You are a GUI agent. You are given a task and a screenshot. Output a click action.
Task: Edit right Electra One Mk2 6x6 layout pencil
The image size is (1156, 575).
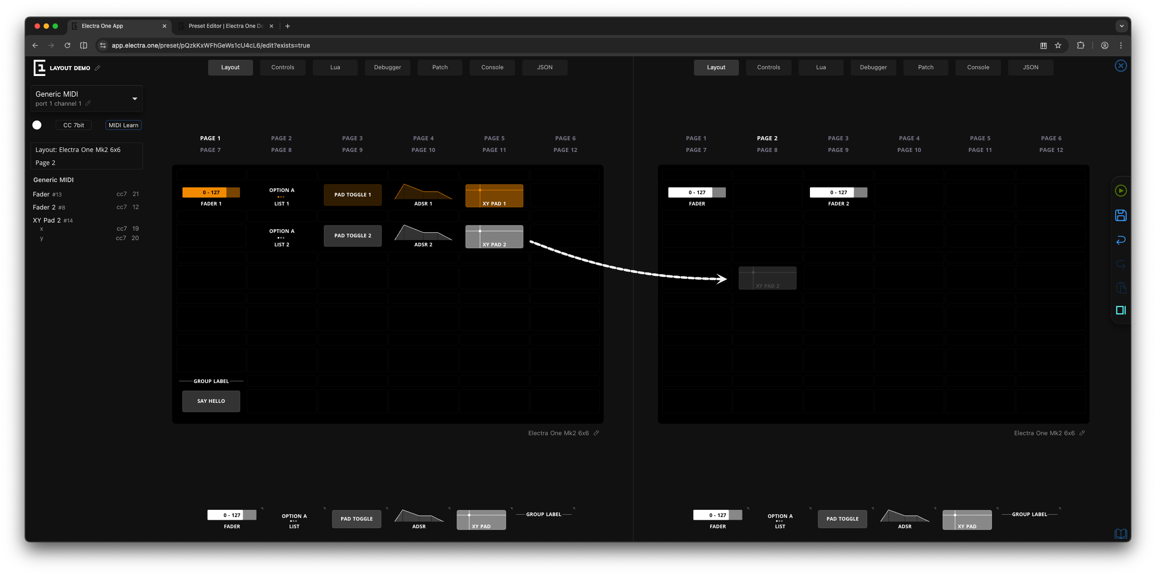pos(1082,433)
